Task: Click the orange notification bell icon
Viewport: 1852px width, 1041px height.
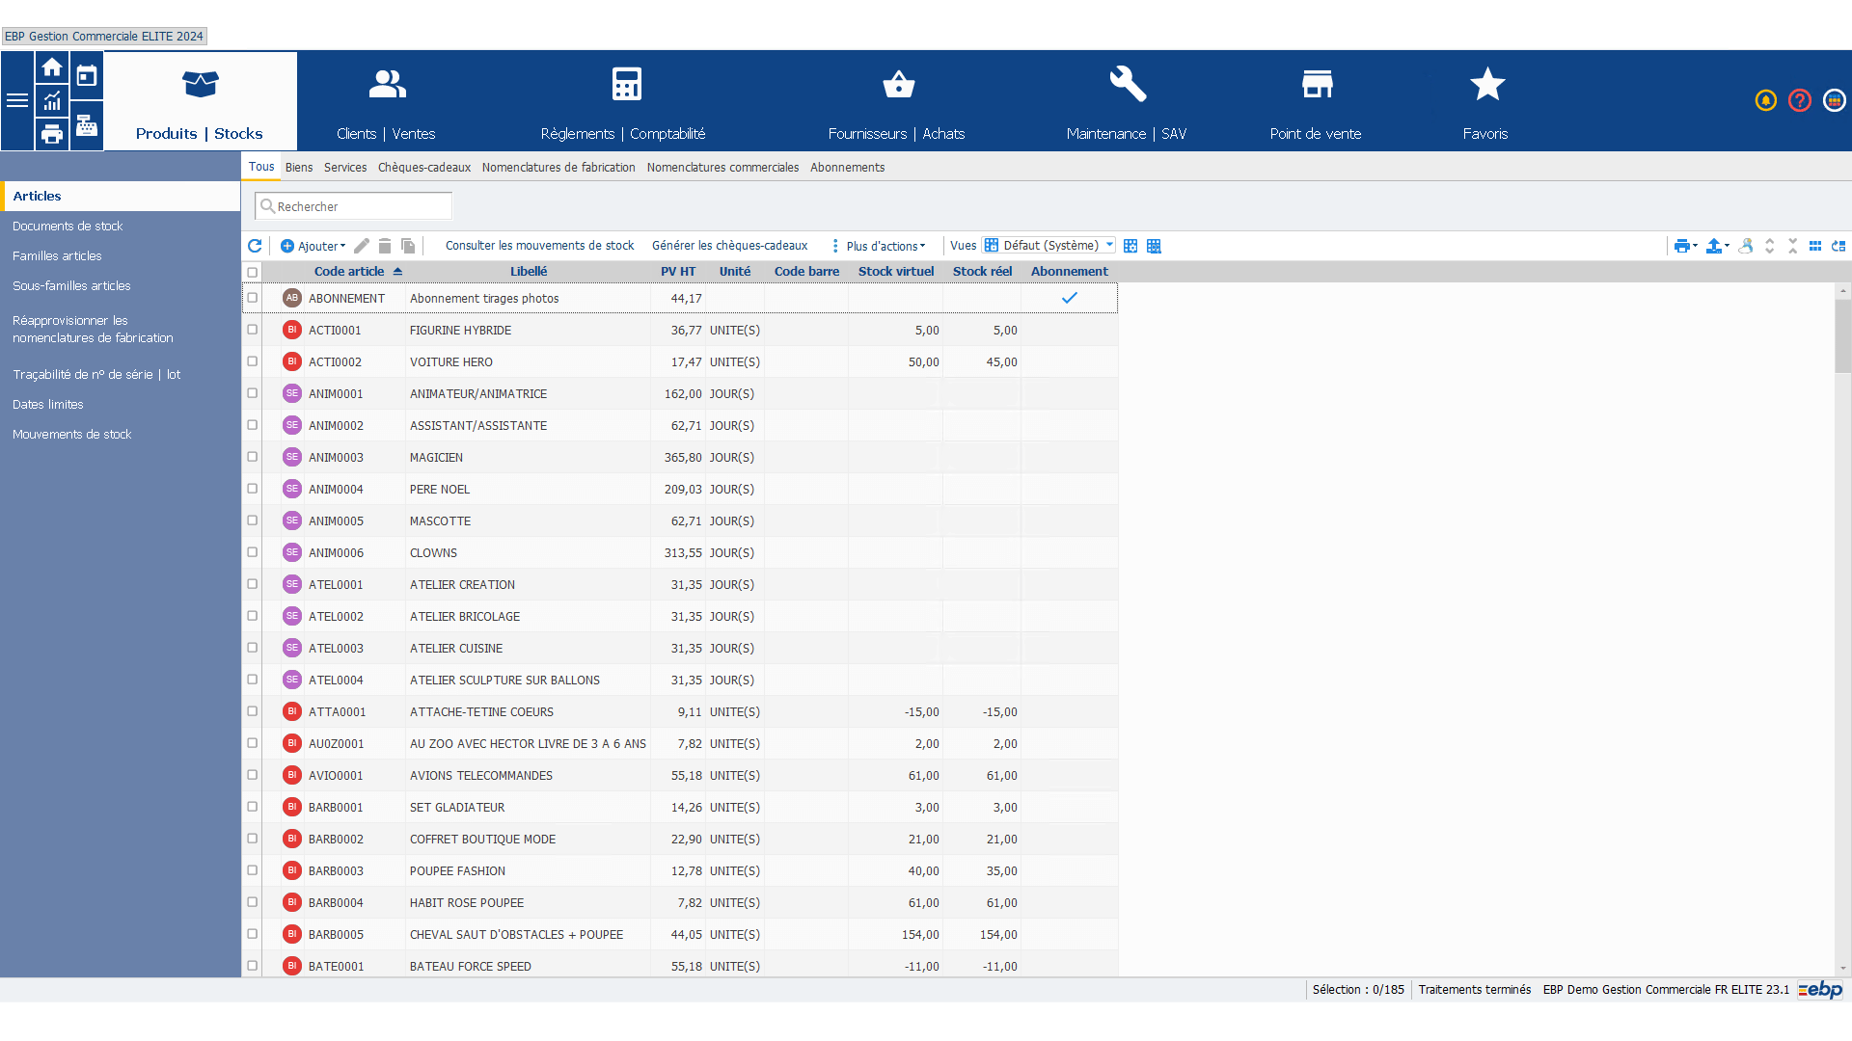Action: pyautogui.click(x=1765, y=100)
